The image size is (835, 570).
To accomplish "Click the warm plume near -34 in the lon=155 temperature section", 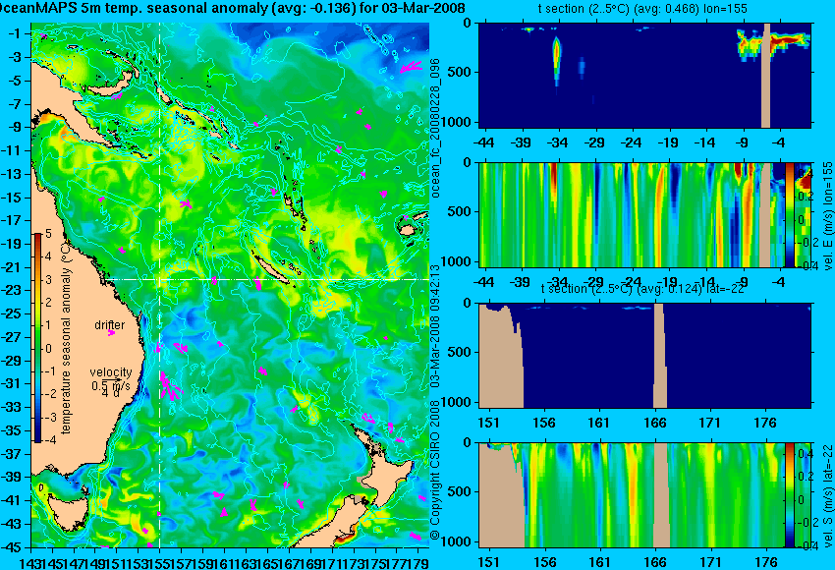I will [x=556, y=59].
